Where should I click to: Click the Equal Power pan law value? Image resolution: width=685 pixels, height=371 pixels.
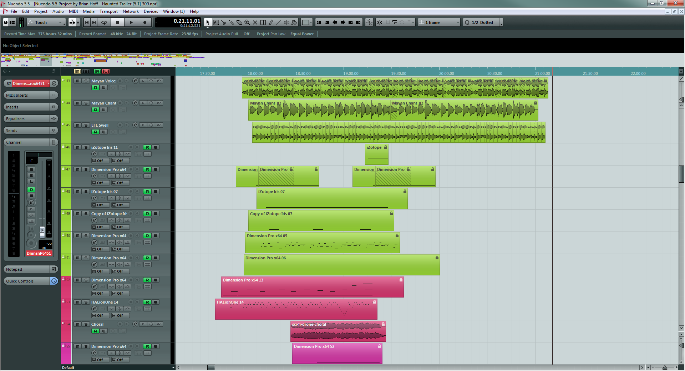(x=302, y=34)
